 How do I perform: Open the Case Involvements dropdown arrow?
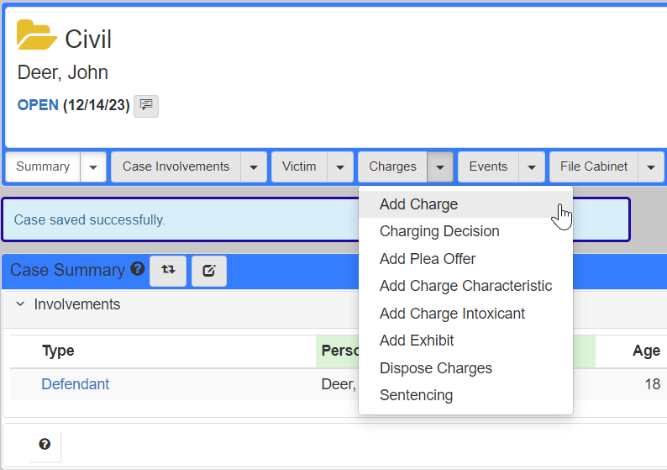[254, 167]
